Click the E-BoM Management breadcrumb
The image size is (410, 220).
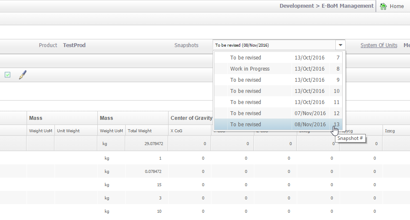click(x=347, y=6)
